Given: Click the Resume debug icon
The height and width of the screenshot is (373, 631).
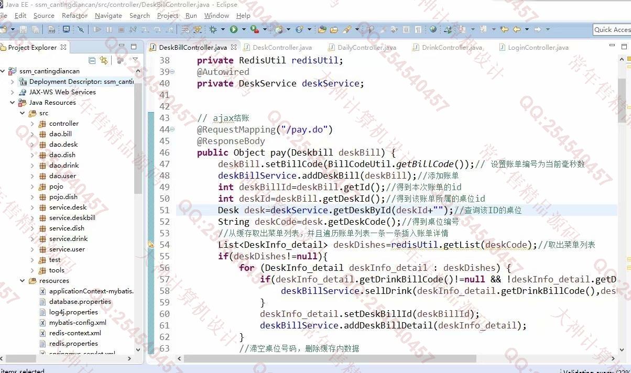Looking at the screenshot, I should point(97,30).
